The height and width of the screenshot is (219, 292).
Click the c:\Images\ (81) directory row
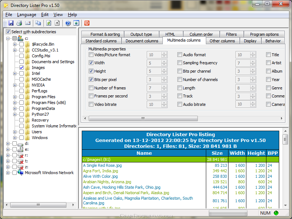[x=180, y=160]
